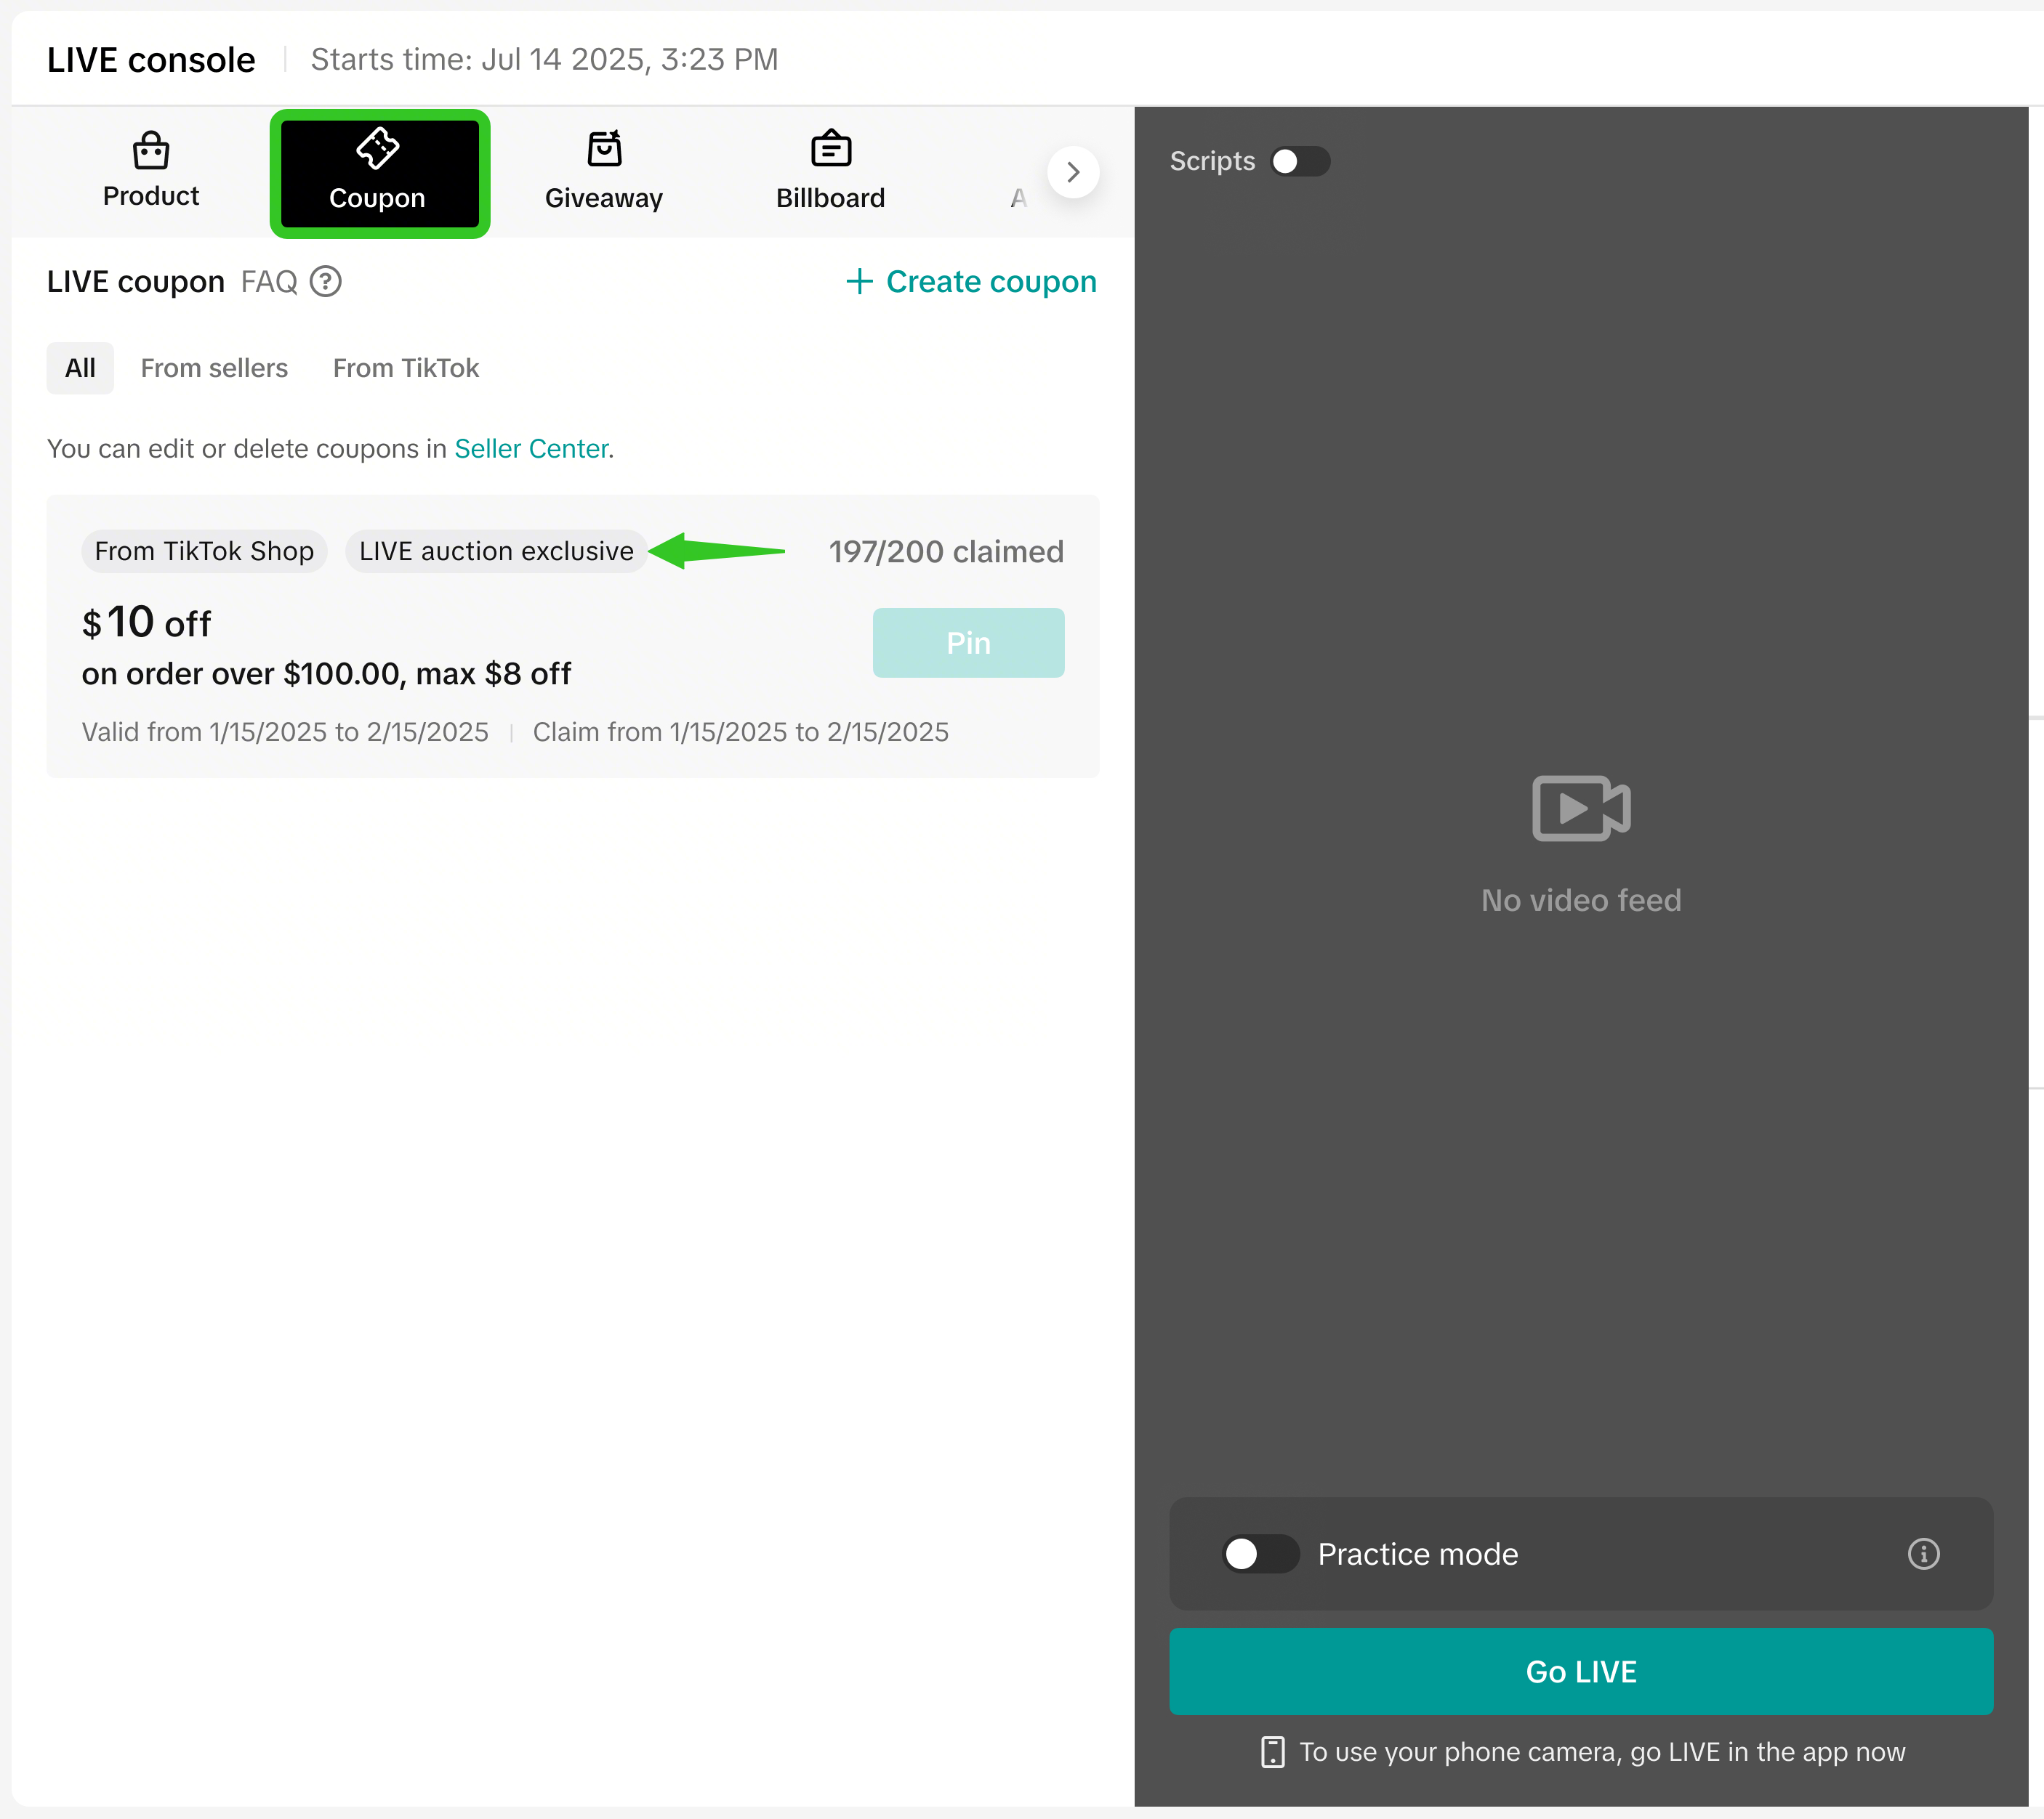Click 'To use your phone camera' text
Image resolution: width=2044 pixels, height=1819 pixels.
click(x=1602, y=1752)
